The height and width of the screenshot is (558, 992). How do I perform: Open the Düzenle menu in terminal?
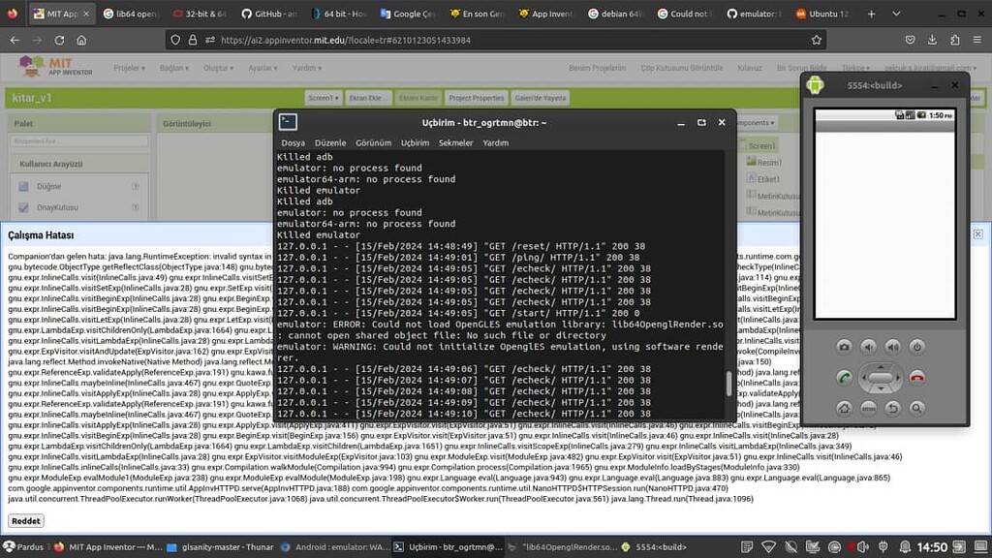(x=329, y=142)
